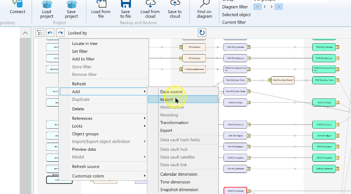Collapse the left panel with up chevron

tap(25, 33)
